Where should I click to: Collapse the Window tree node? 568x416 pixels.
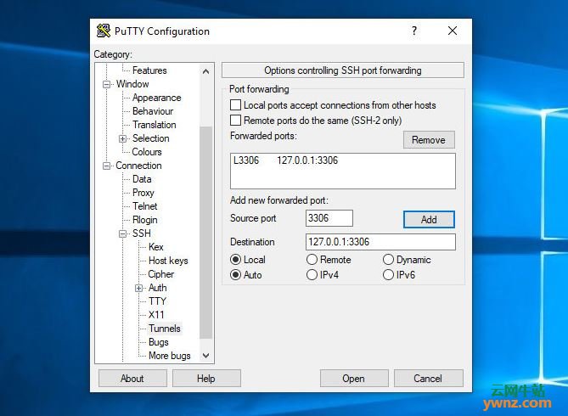tap(106, 84)
